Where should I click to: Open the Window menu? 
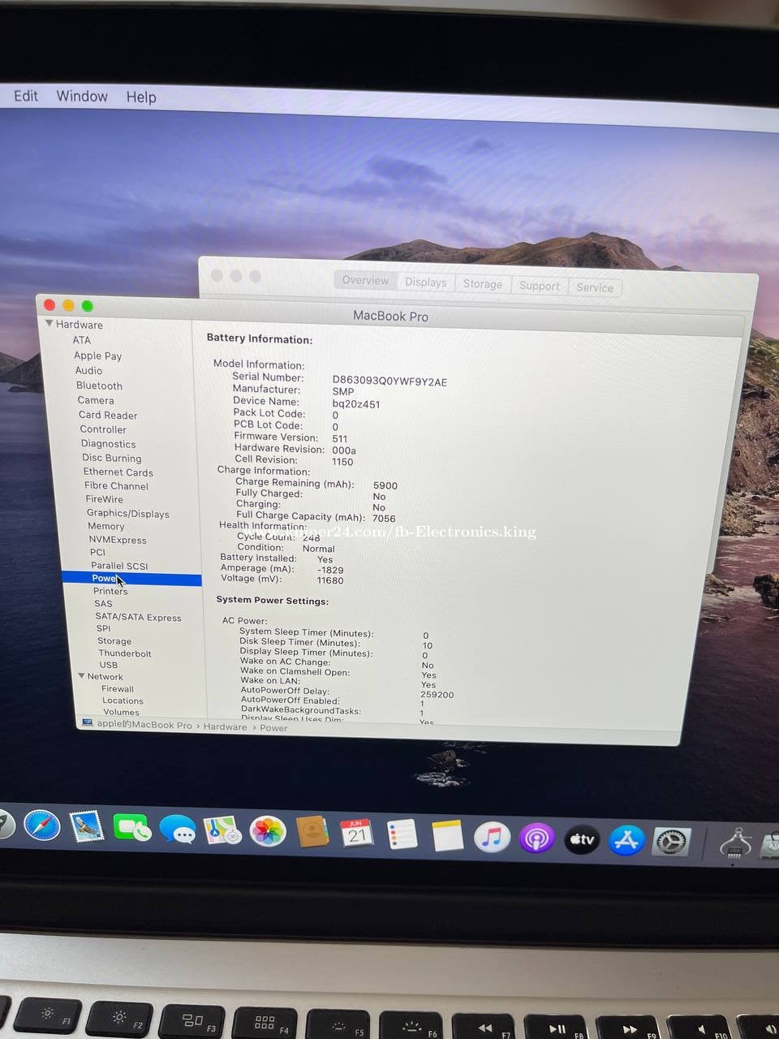82,96
